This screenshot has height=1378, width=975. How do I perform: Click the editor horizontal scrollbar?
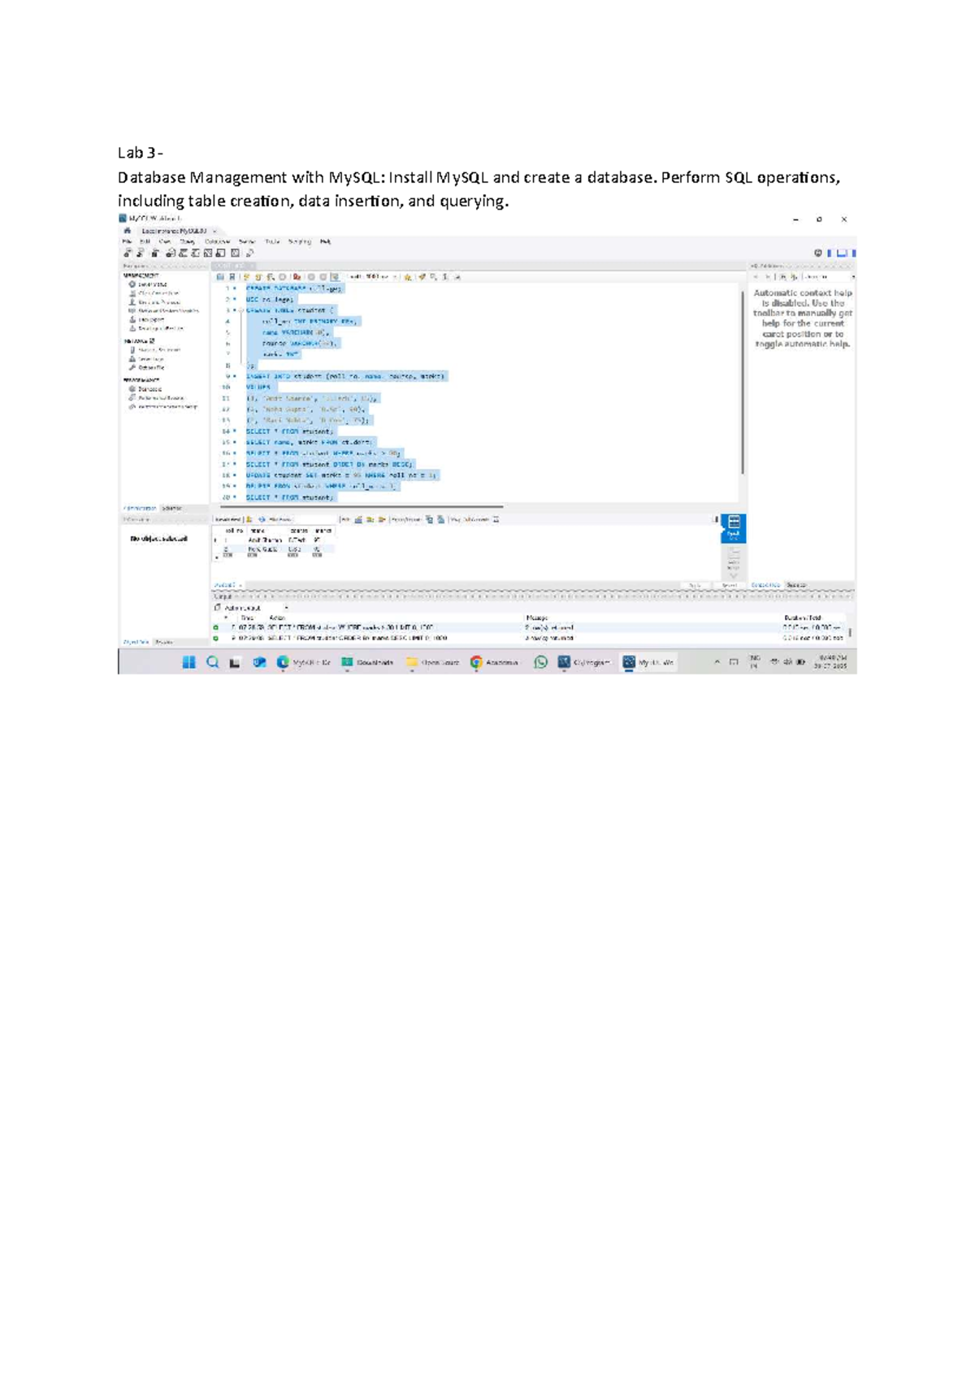362,506
